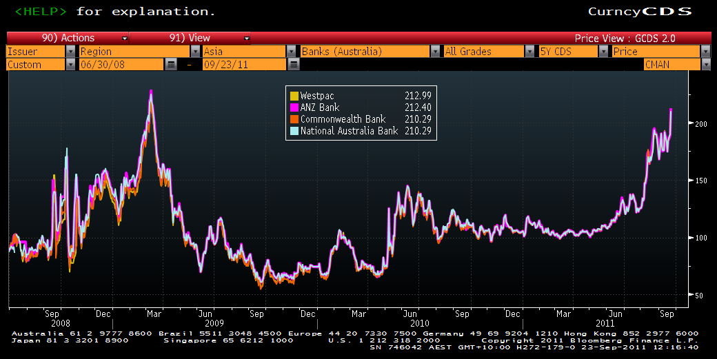This screenshot has height=359, width=717.
Task: Open calendar picker for end date 09/23/11
Action: (x=294, y=64)
